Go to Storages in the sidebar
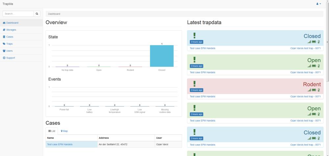 tap(21, 30)
